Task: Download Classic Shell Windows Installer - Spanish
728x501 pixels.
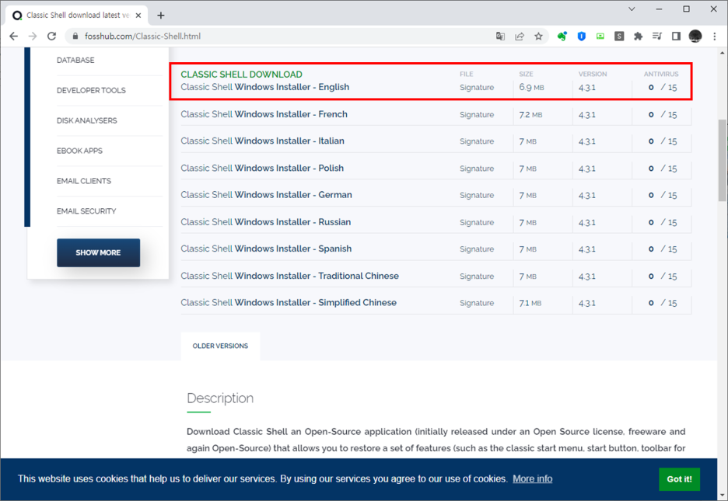Action: coord(266,249)
